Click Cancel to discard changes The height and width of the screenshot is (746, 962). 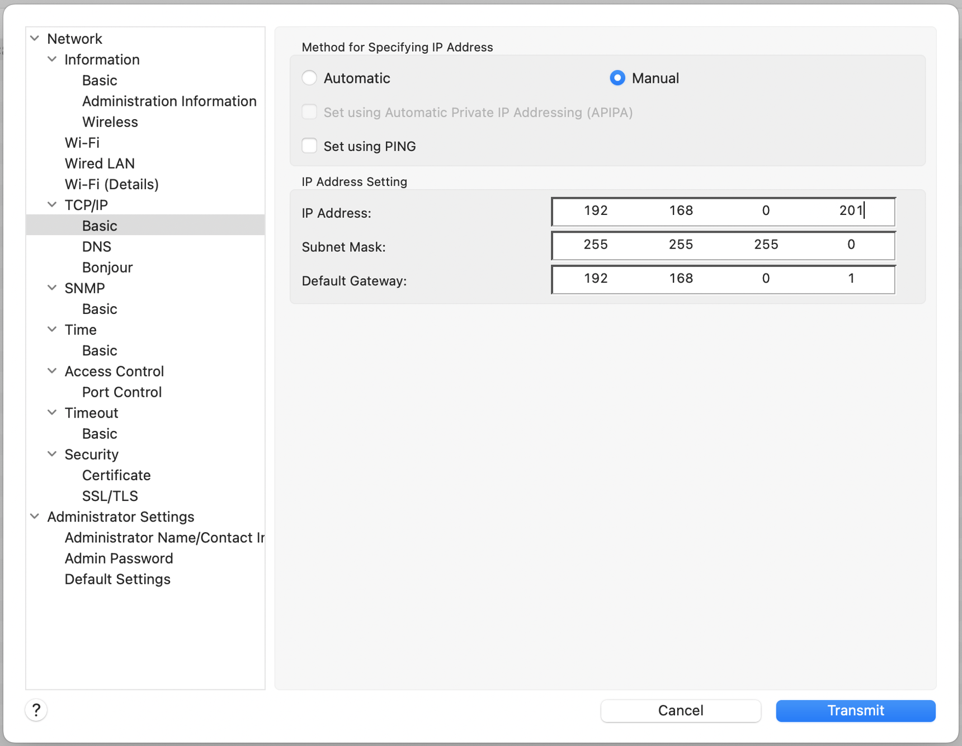(680, 710)
